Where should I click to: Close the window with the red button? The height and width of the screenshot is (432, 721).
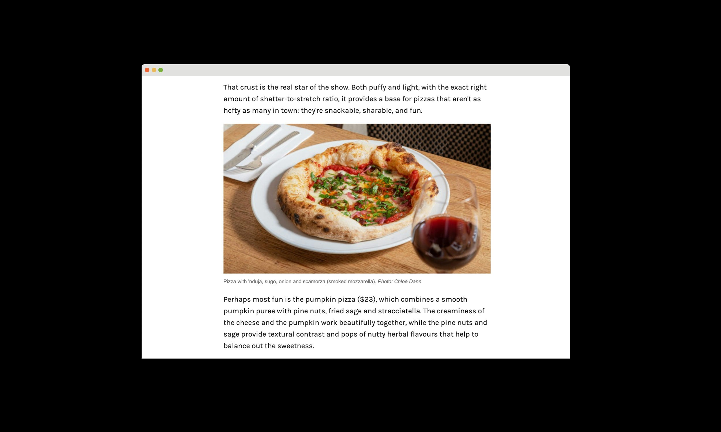tap(147, 70)
